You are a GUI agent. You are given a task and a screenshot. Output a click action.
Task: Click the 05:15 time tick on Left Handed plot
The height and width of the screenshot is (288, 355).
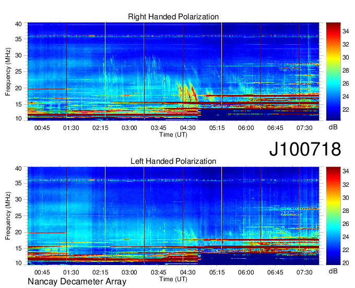point(217,272)
